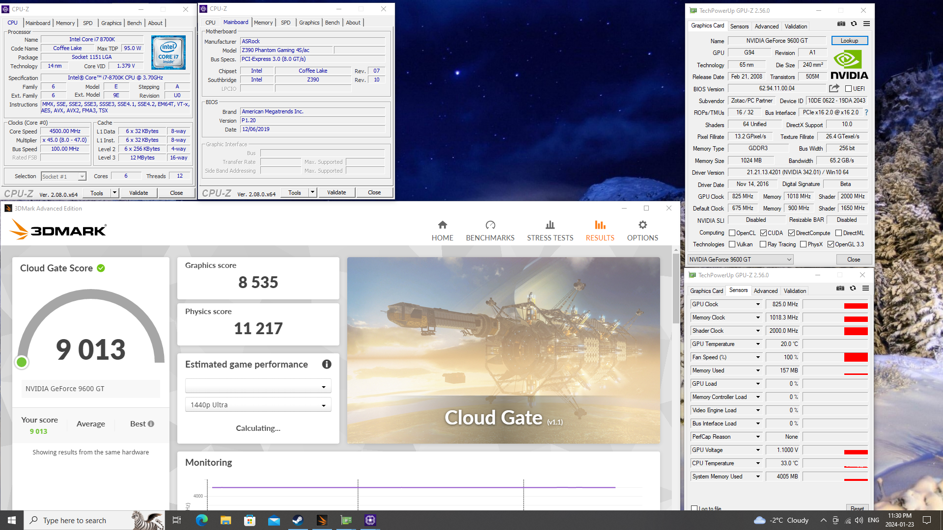Viewport: 943px width, 530px height.
Task: Switch to Bench tab in left CPU-Z window
Action: 134,23
